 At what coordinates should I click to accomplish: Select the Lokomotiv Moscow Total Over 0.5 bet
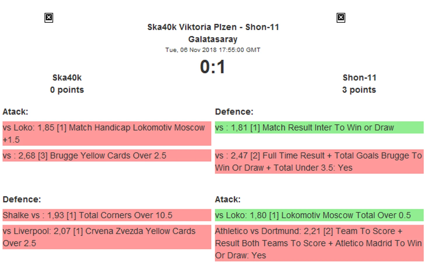click(319, 215)
